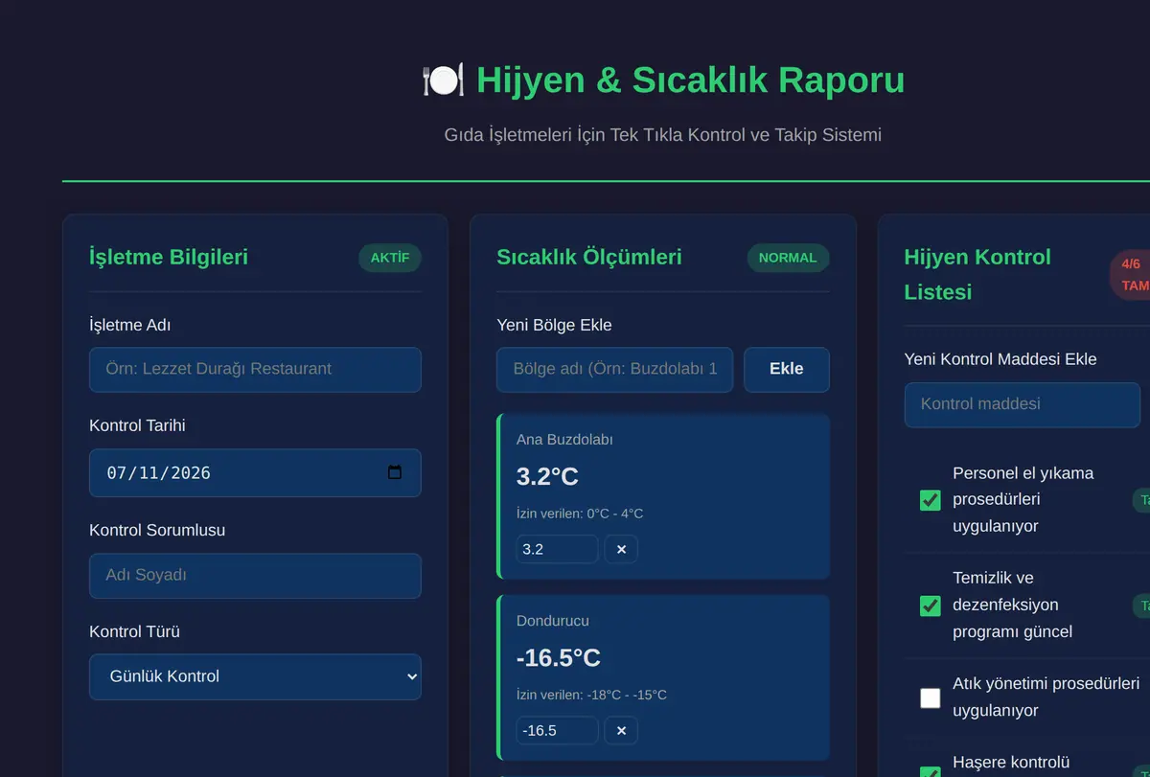Open the Kontrol Türü dropdown

[255, 676]
